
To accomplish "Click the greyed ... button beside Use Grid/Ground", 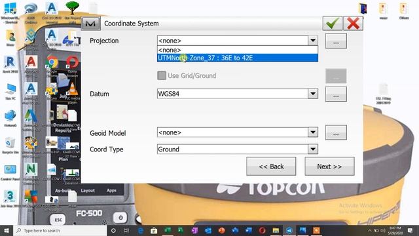I will pyautogui.click(x=336, y=76).
